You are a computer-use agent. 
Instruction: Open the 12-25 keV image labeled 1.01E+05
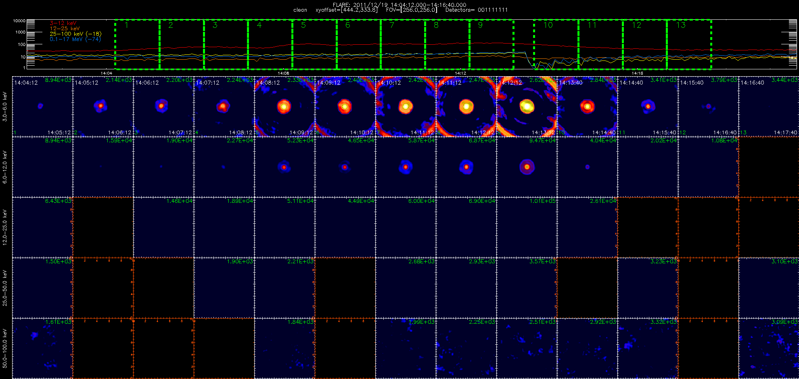(527, 227)
